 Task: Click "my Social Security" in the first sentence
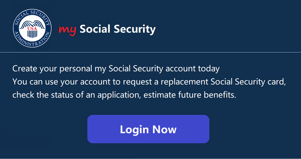tap(129, 69)
